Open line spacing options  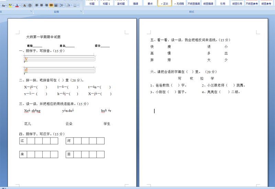pyautogui.click(x=62, y=5)
